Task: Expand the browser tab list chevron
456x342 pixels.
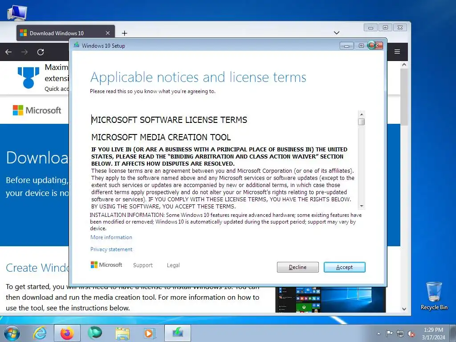Action: tap(337, 33)
